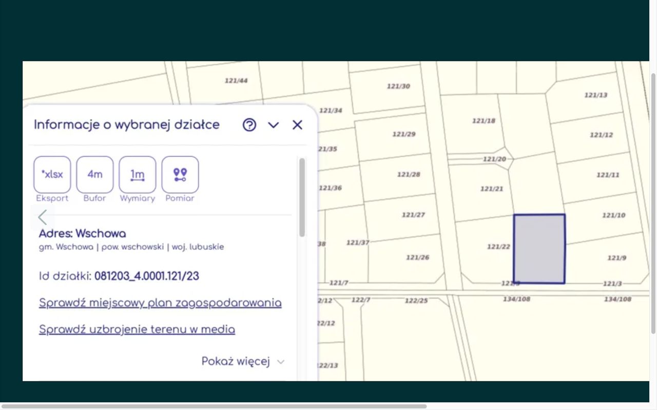Collapse the parcel info panel chevron
Viewport: 657px width, 410px height.
point(273,125)
